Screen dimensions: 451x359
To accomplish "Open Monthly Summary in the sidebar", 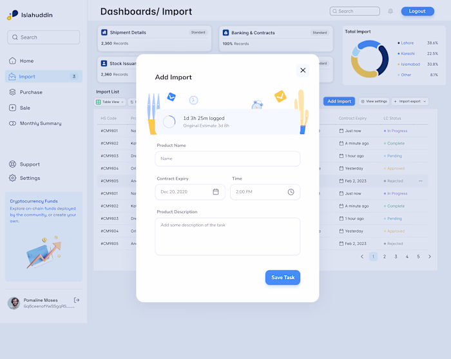I will 44,123.
